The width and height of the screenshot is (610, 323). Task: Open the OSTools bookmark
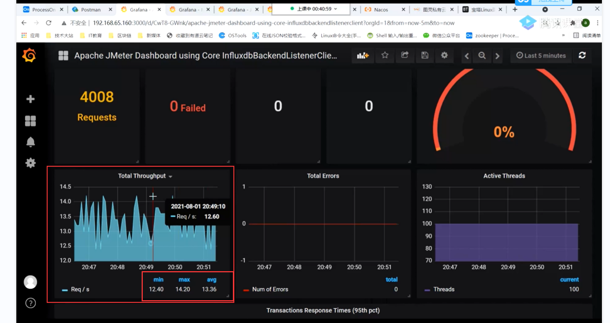233,36
